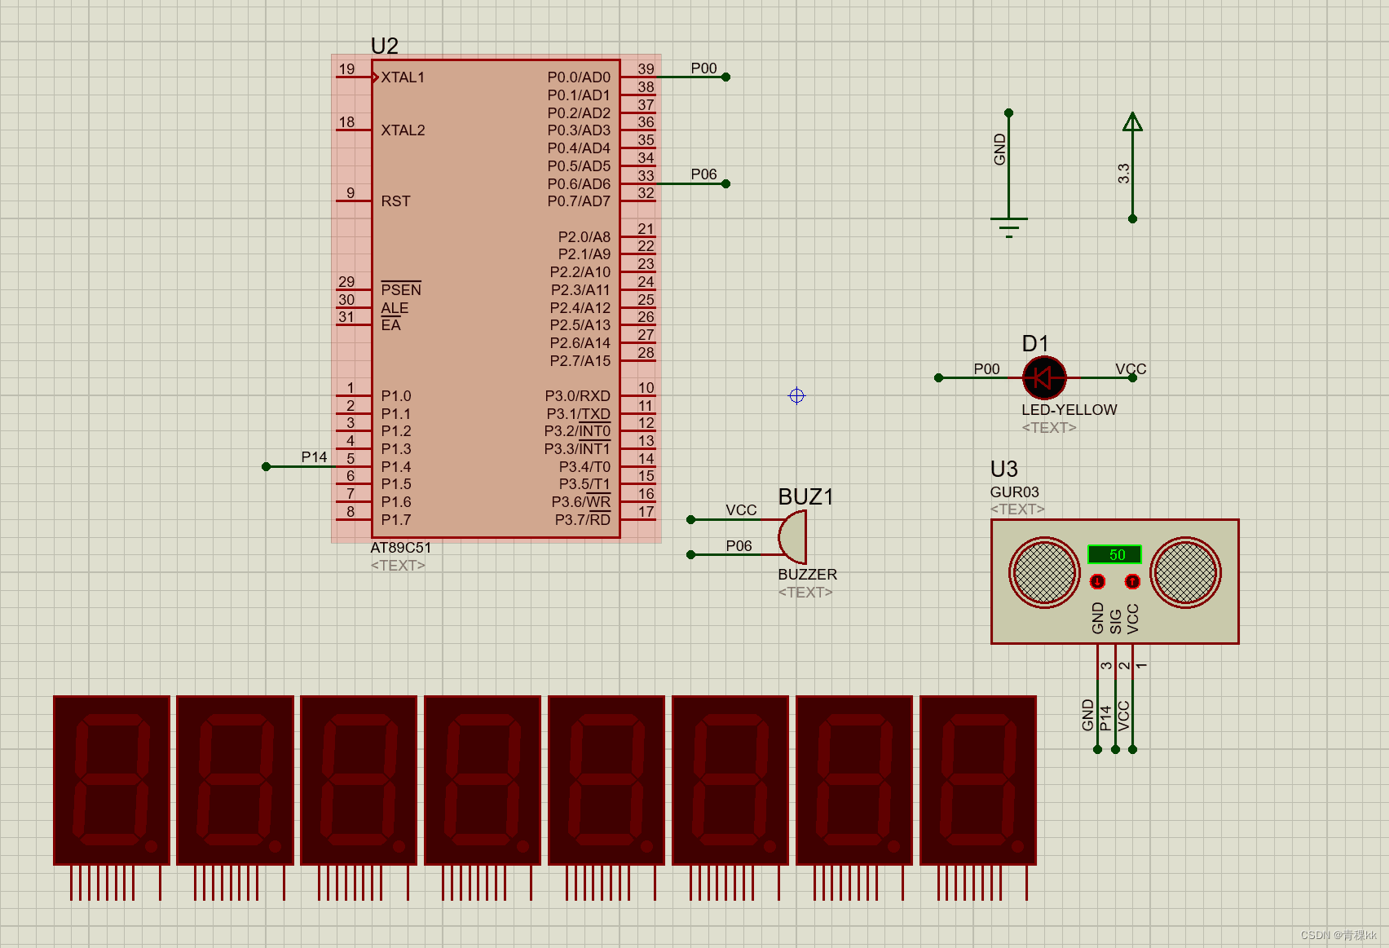This screenshot has width=1389, height=948.
Task: Click the P06 terminal label near pin 33
Action: (703, 174)
